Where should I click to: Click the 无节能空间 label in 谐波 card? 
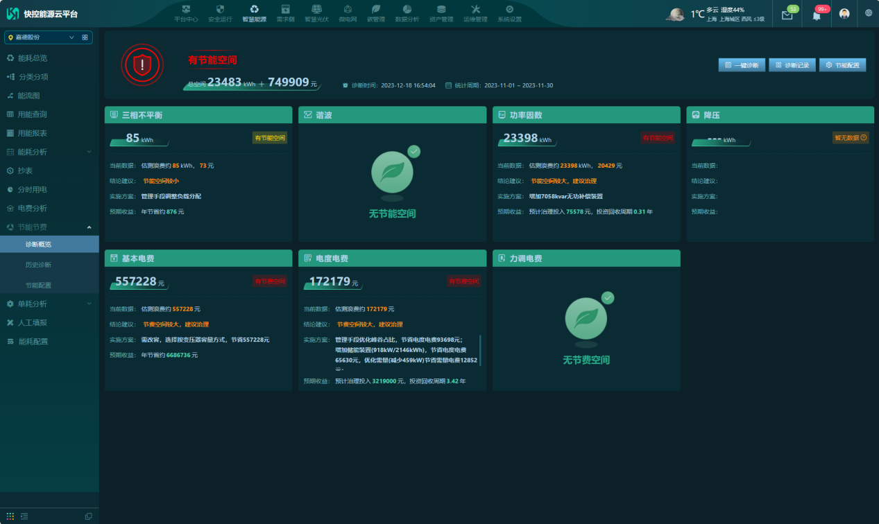pos(393,213)
